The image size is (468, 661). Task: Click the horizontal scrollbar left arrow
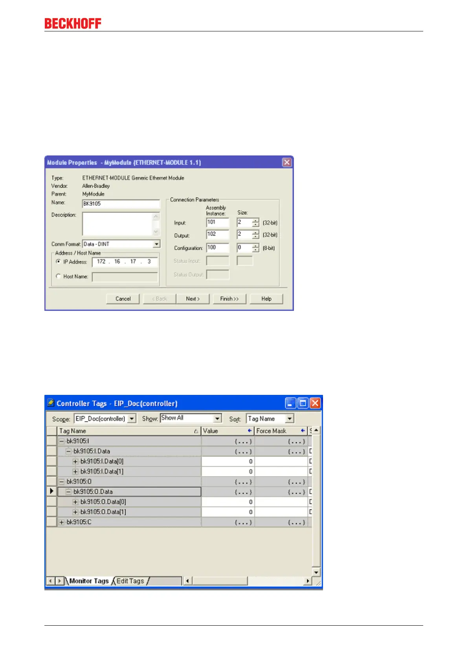click(188, 581)
